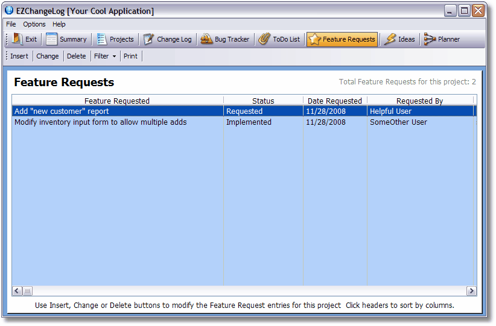496x326 pixels.
Task: Open the Change Log notepad icon
Action: (x=149, y=39)
